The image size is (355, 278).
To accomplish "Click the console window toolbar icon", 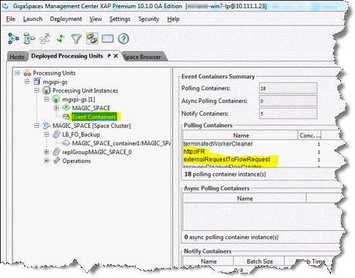I will click(108, 38).
